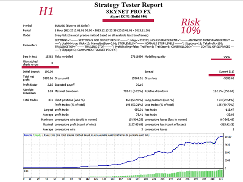Click the Ticks modelled value 37616890
This screenshot has width=243, height=182.
tap(137, 56)
